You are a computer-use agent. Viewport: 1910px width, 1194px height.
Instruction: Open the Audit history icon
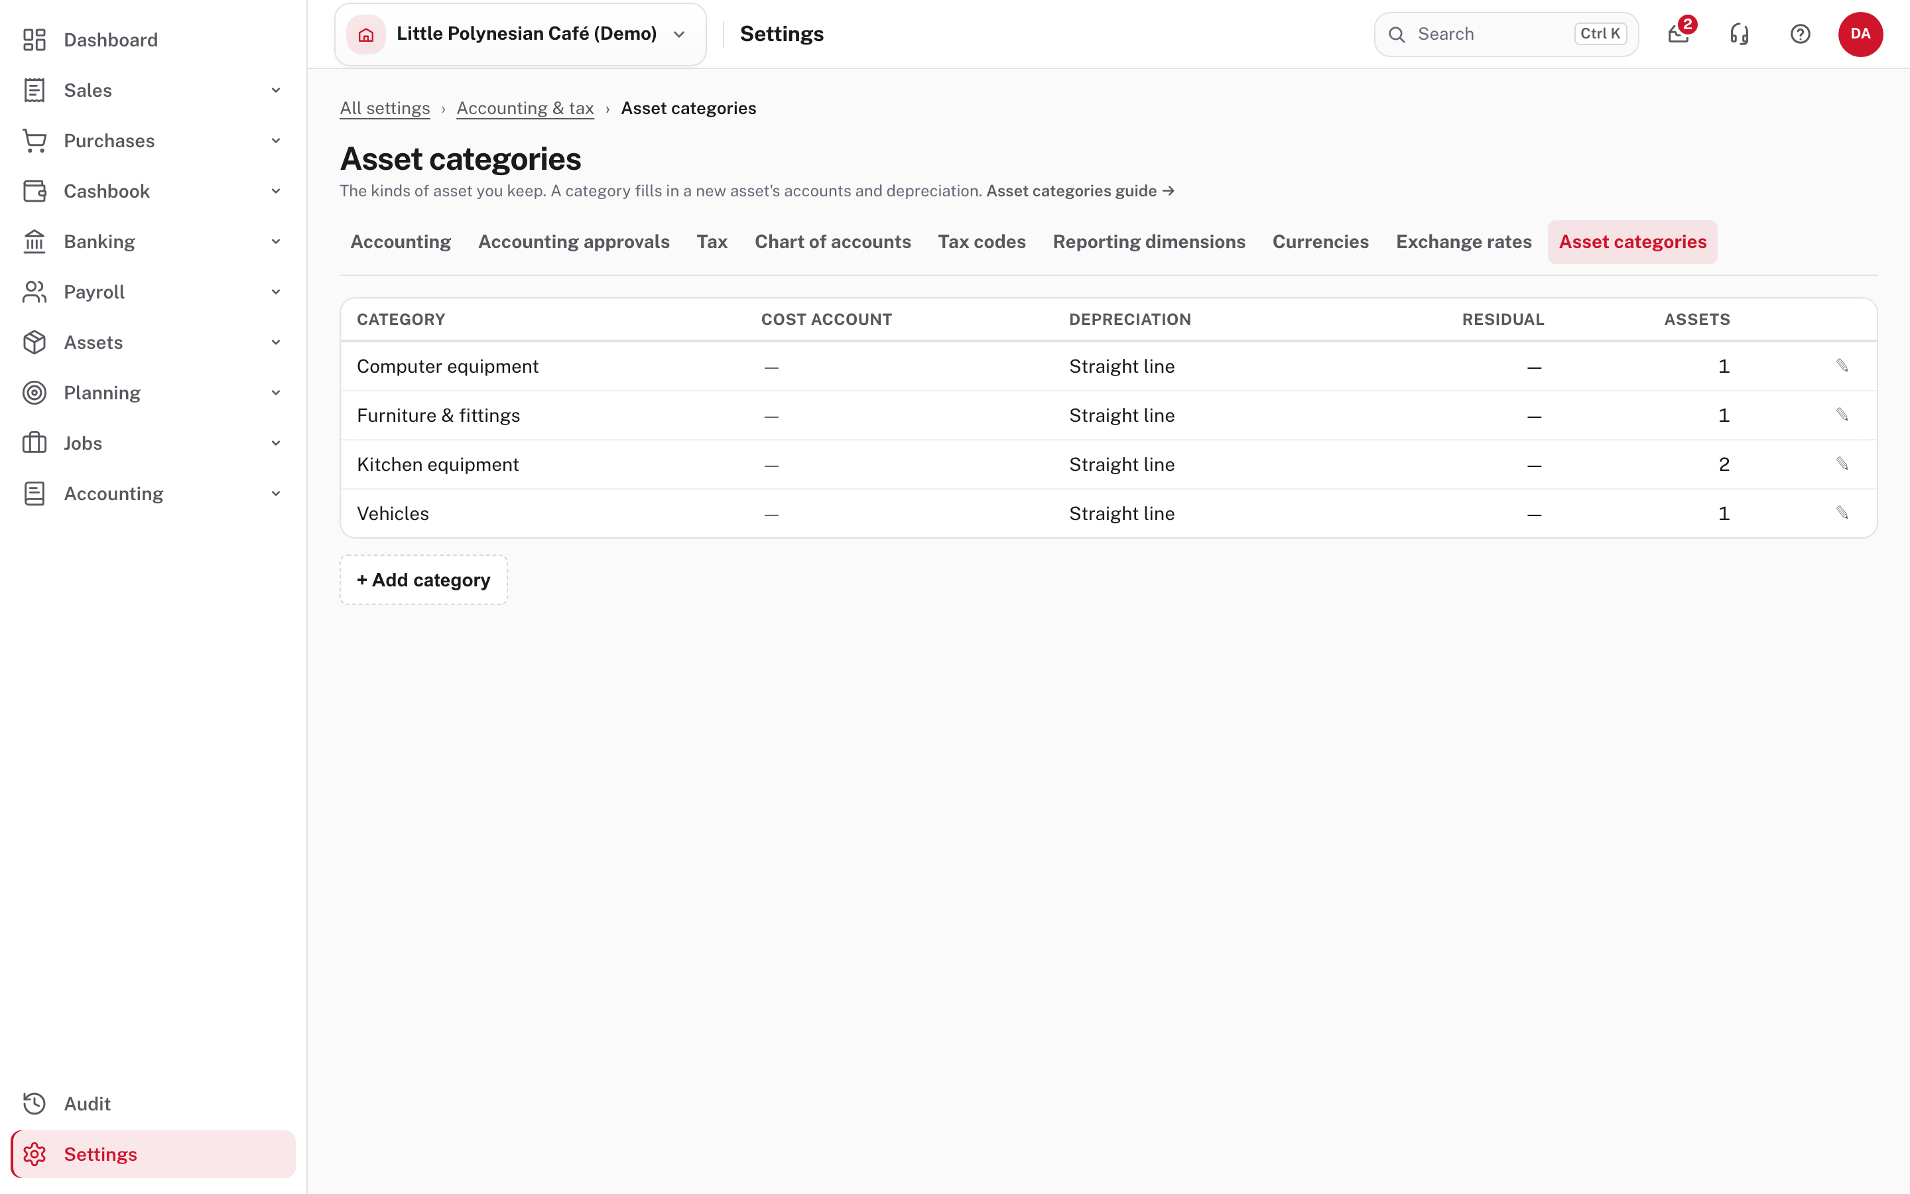pos(34,1103)
